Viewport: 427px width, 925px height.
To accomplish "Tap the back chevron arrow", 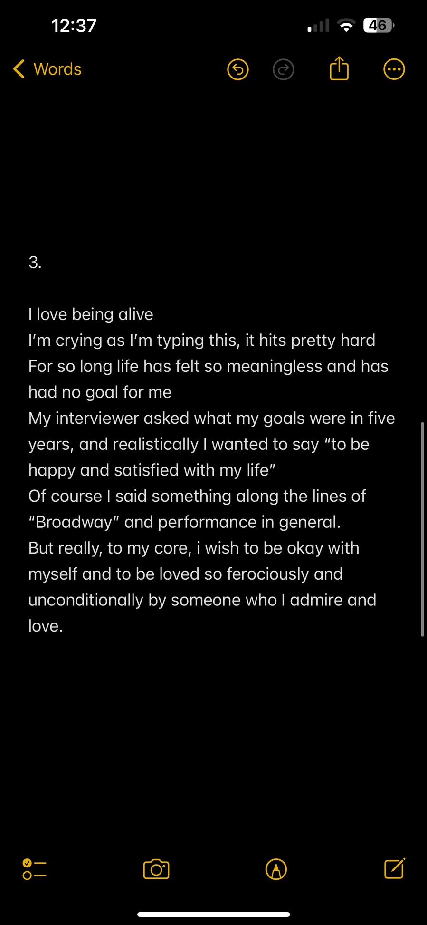I will (x=19, y=69).
